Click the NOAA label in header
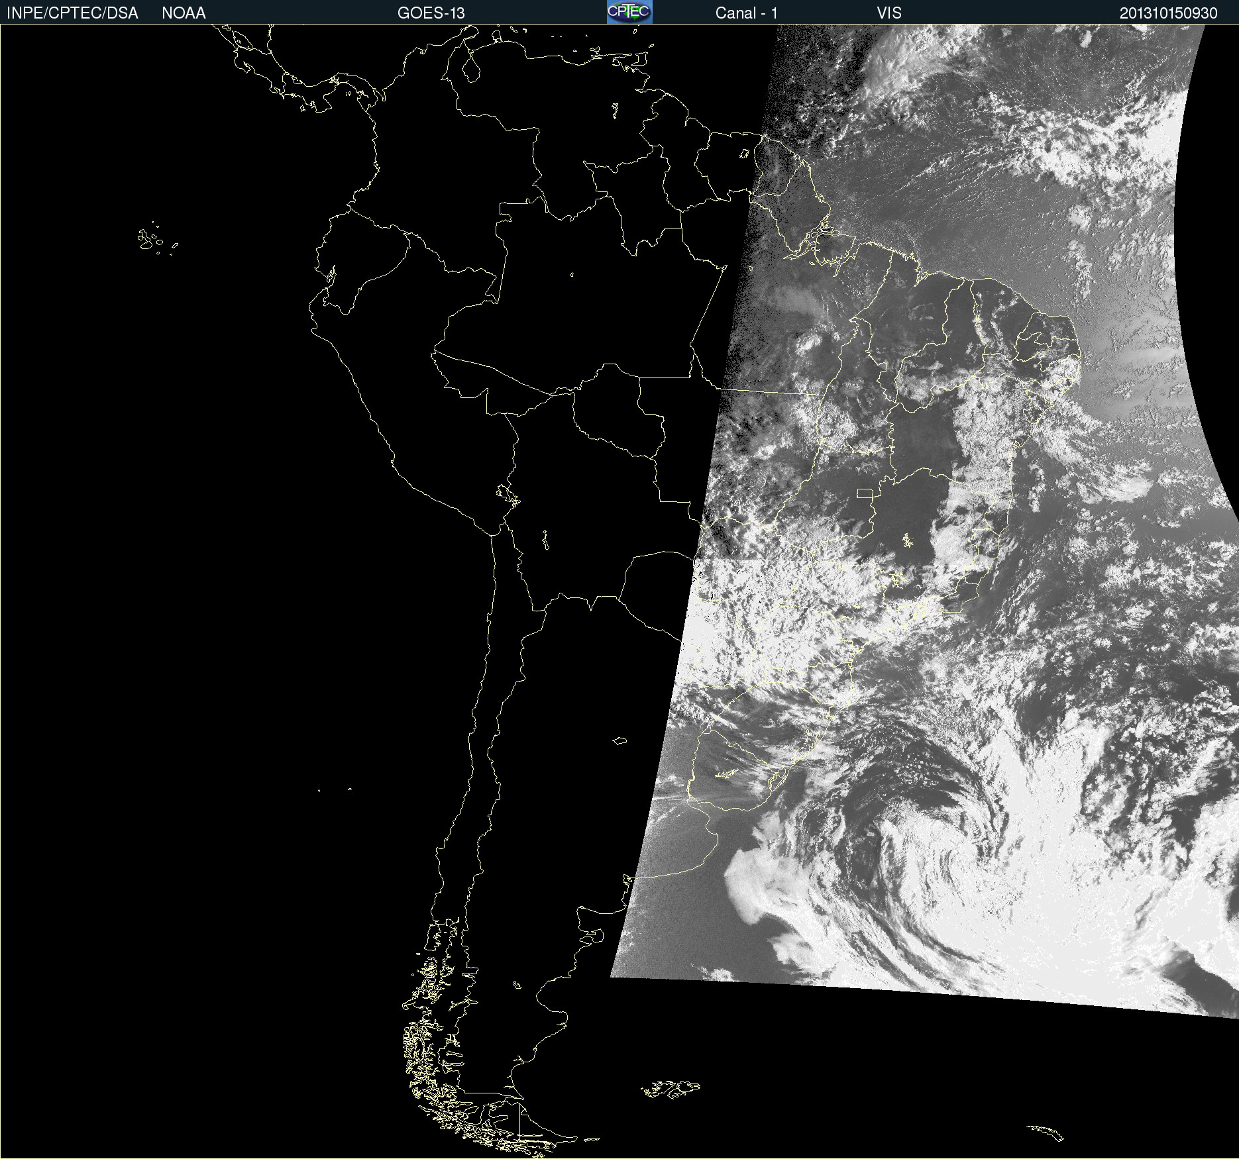1239x1159 pixels. coord(184,13)
